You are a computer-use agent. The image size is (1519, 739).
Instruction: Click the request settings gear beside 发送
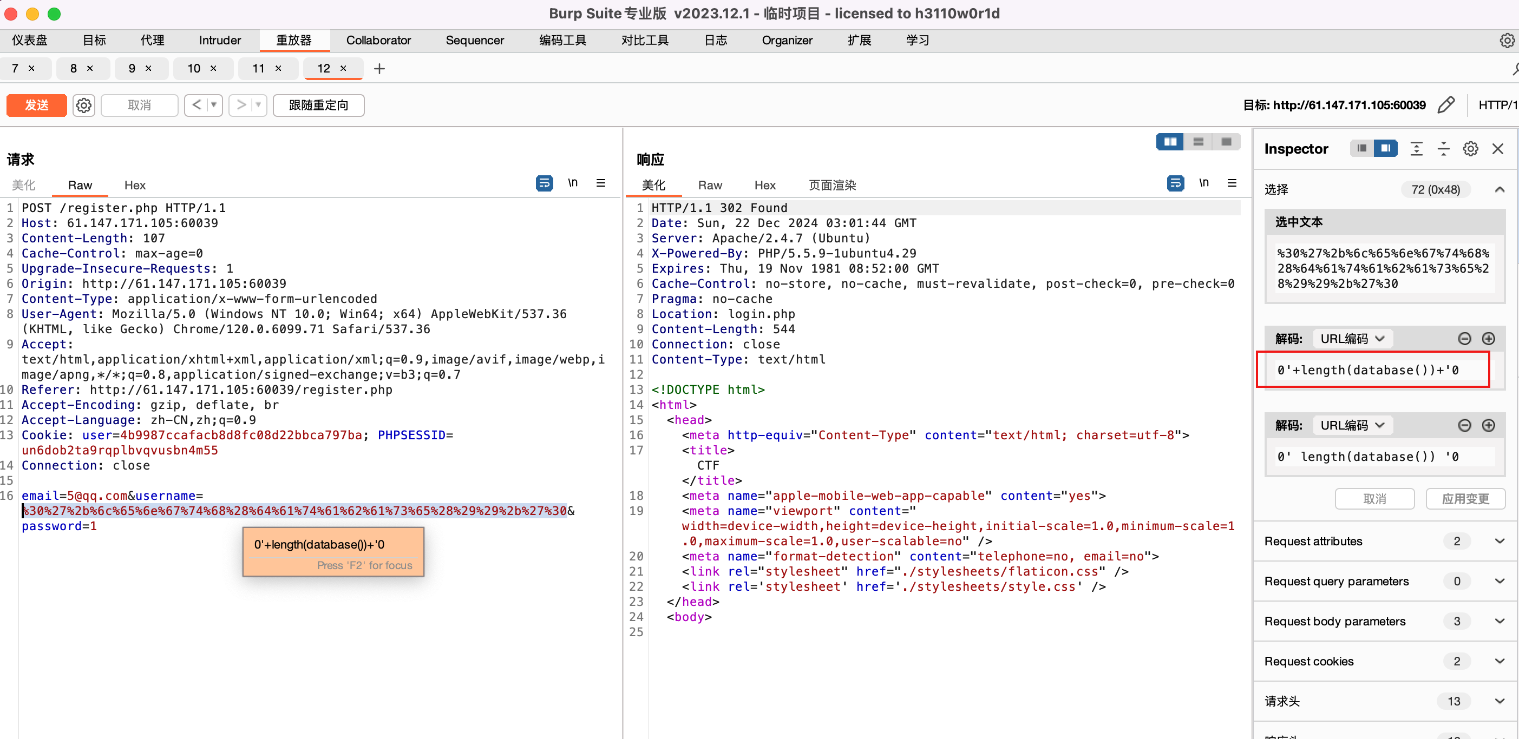coord(84,105)
